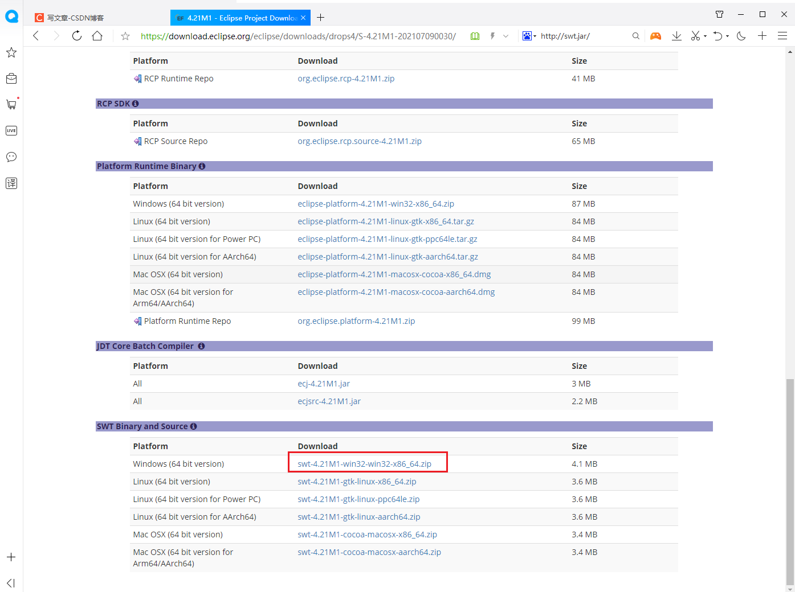The image size is (795, 592).
Task: Click the page vertical scrollbar thumb
Action: tap(790, 481)
